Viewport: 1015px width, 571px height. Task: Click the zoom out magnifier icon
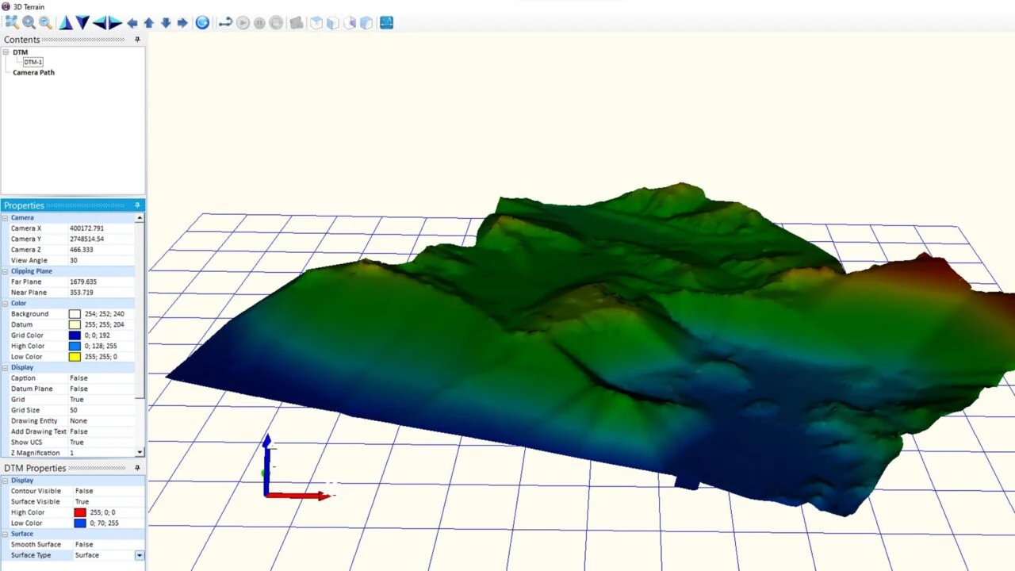coord(45,23)
